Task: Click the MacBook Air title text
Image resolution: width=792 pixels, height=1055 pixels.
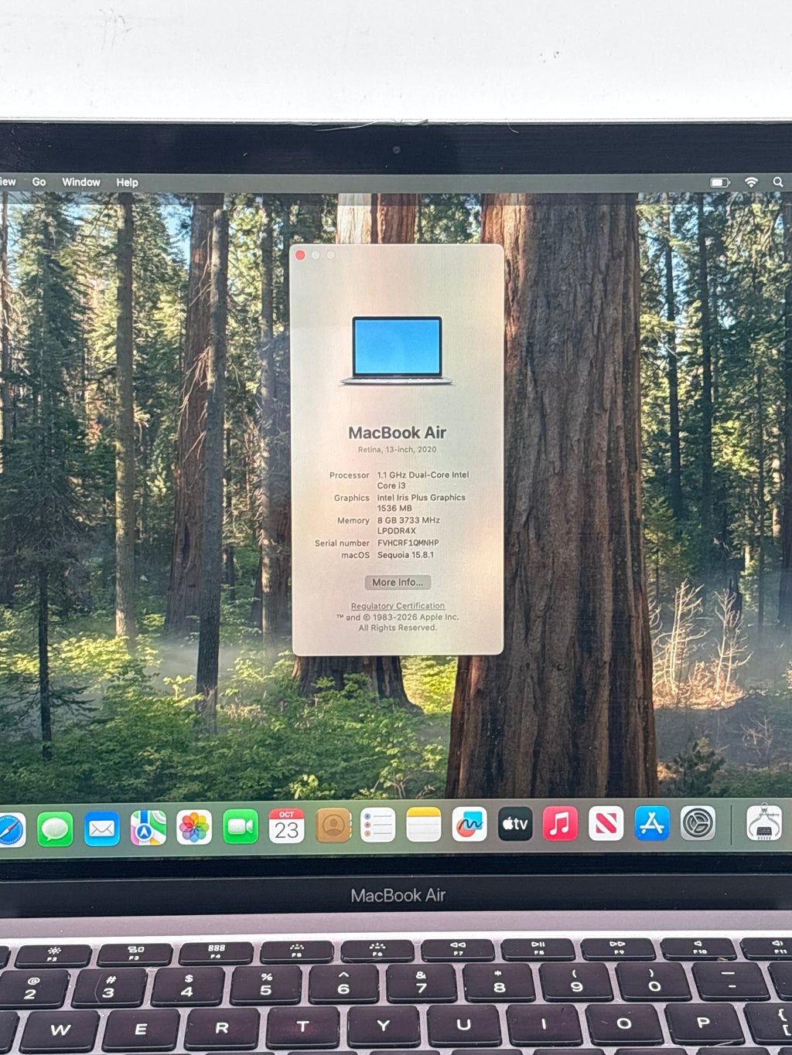Action: [x=398, y=433]
